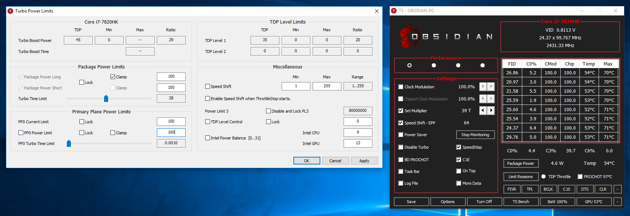630x216 pixels.
Task: Check Lock for PP0 Current Limit
Action: [82, 122]
